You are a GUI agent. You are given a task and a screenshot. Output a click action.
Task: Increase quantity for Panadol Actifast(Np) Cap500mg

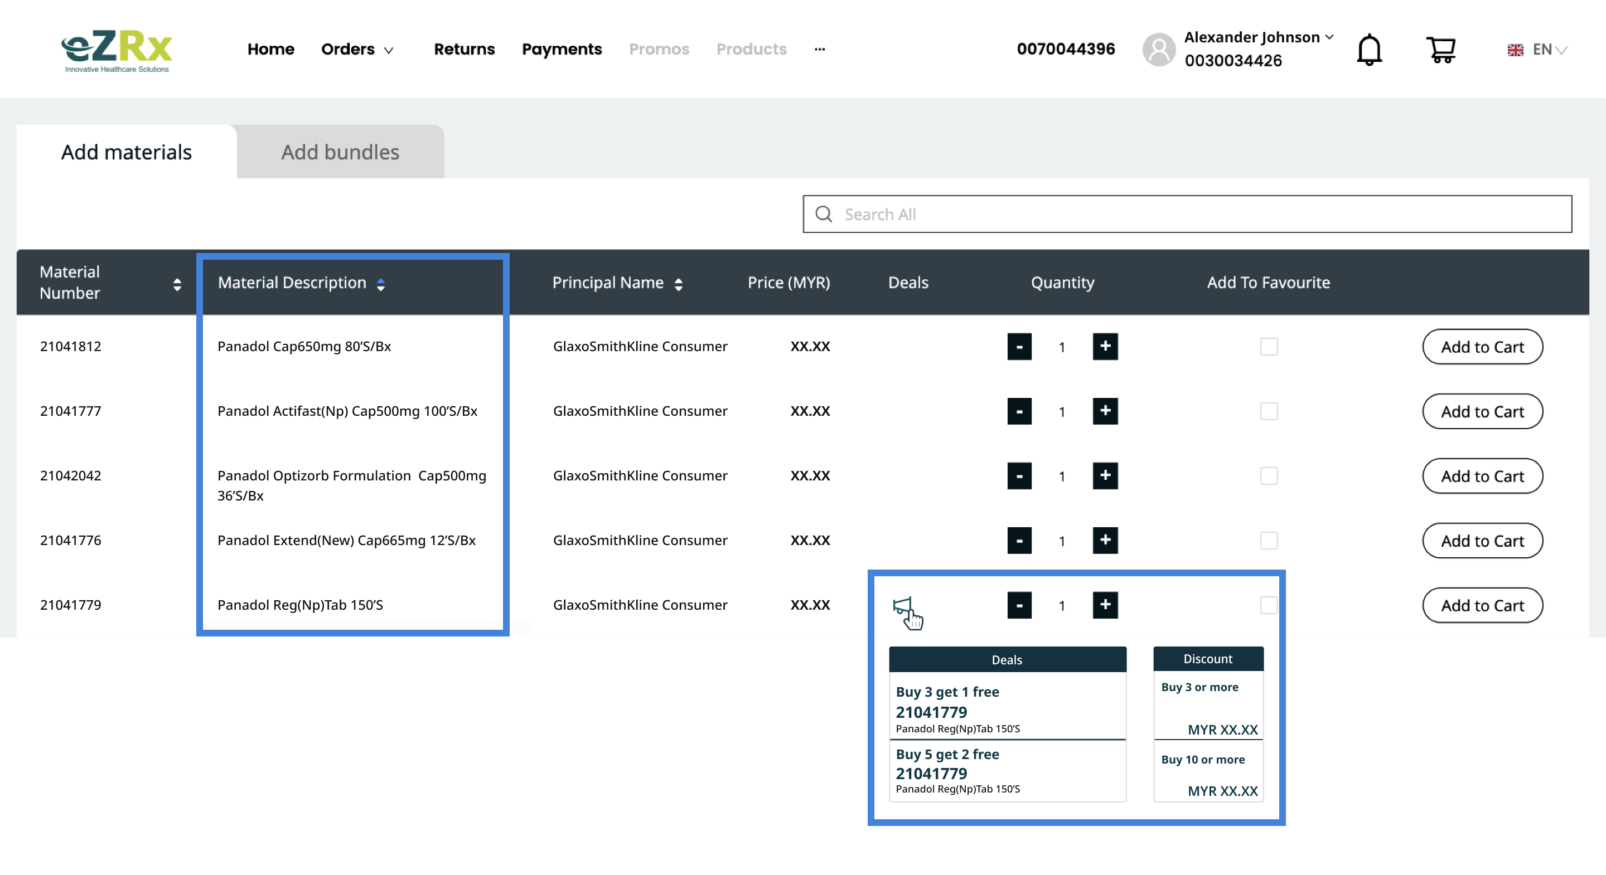[1105, 411]
